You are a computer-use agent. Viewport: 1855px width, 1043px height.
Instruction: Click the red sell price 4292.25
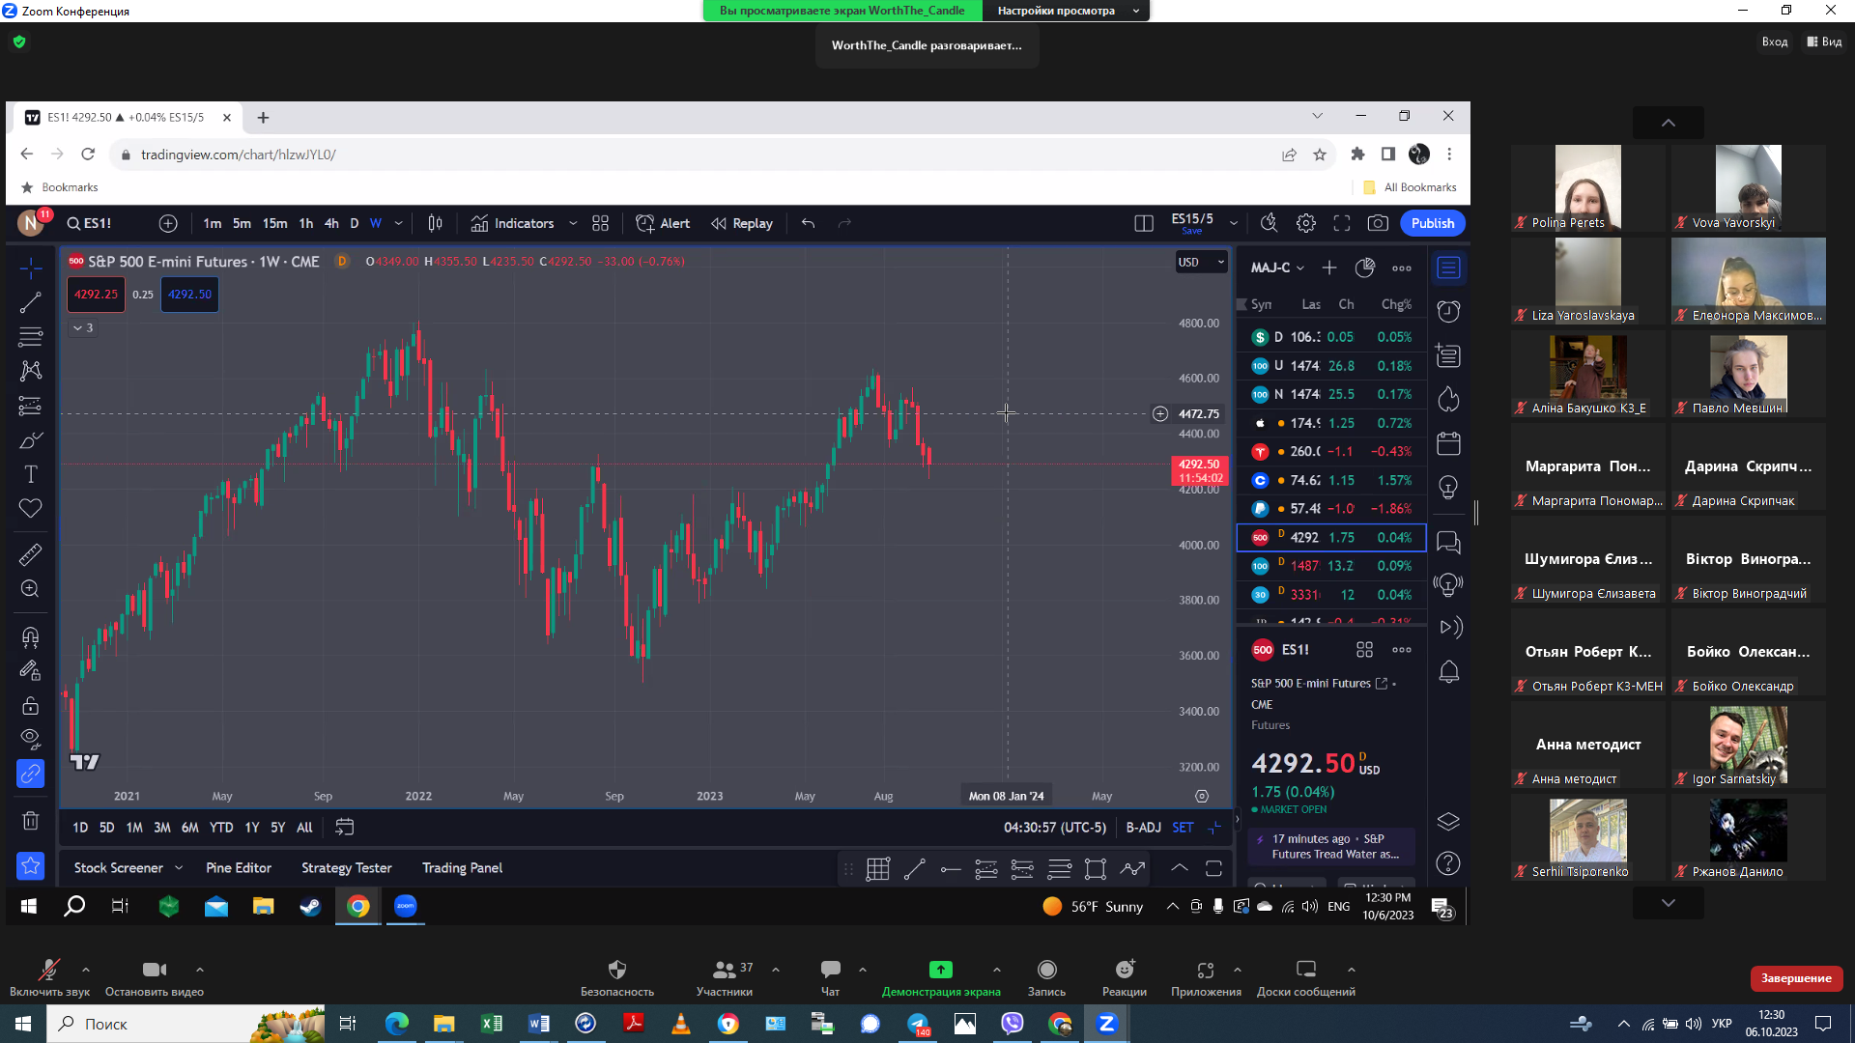(96, 295)
